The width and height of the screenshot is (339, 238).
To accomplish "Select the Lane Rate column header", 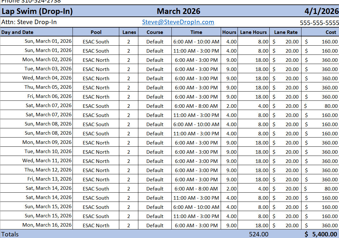I will [x=285, y=32].
